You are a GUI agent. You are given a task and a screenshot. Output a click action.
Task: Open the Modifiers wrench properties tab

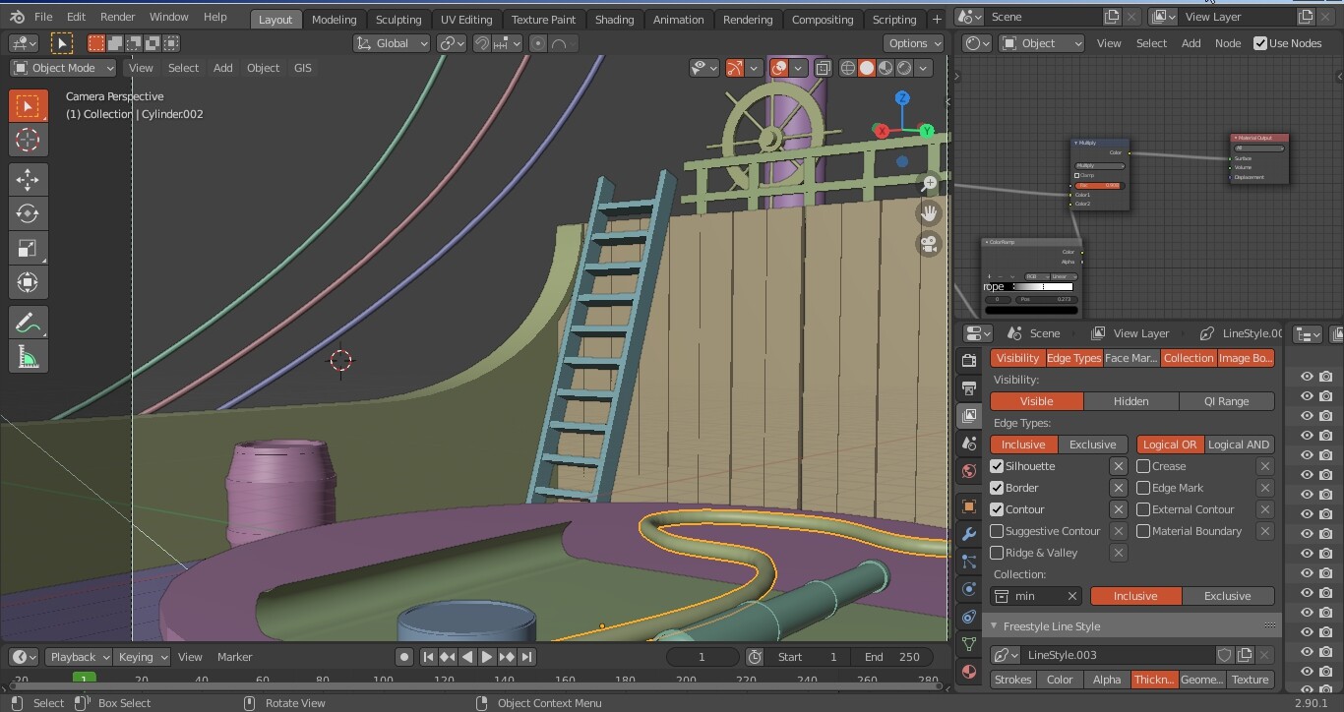969,534
